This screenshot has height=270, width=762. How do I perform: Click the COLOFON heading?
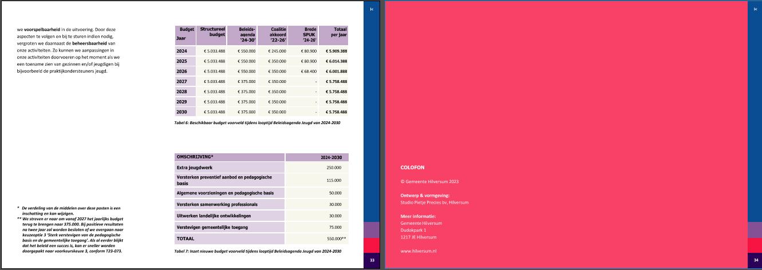pos(412,168)
